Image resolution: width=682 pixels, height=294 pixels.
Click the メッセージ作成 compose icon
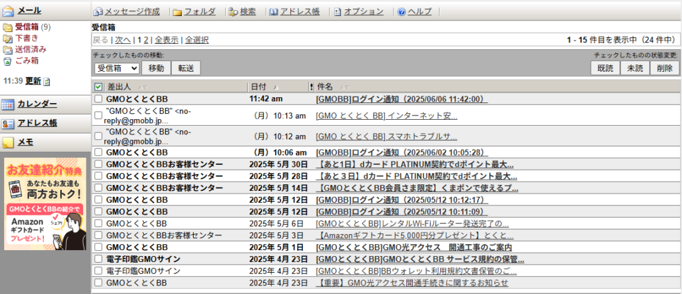click(x=99, y=12)
